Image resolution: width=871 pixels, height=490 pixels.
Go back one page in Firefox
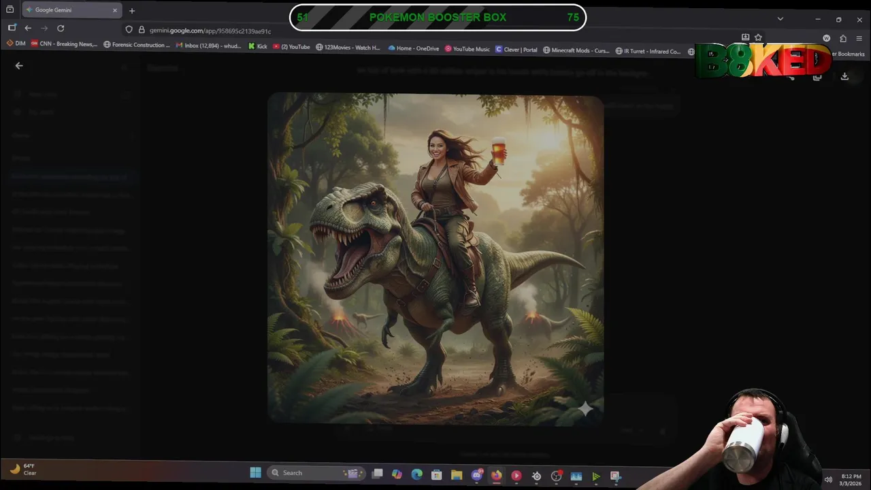click(28, 28)
